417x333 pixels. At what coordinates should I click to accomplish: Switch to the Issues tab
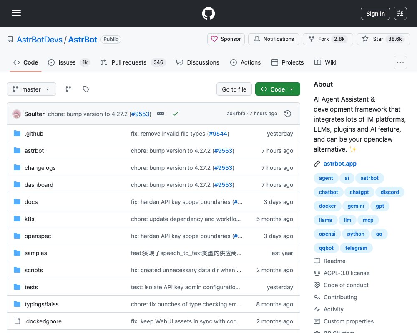tap(69, 62)
